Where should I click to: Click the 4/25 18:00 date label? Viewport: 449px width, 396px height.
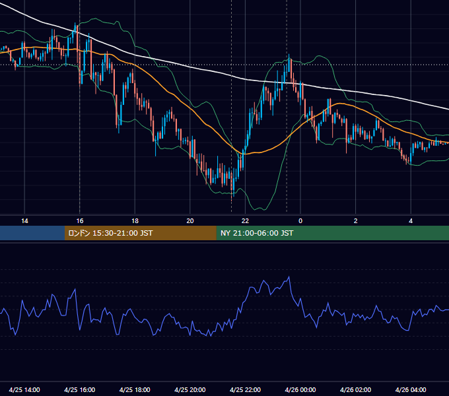[135, 389]
